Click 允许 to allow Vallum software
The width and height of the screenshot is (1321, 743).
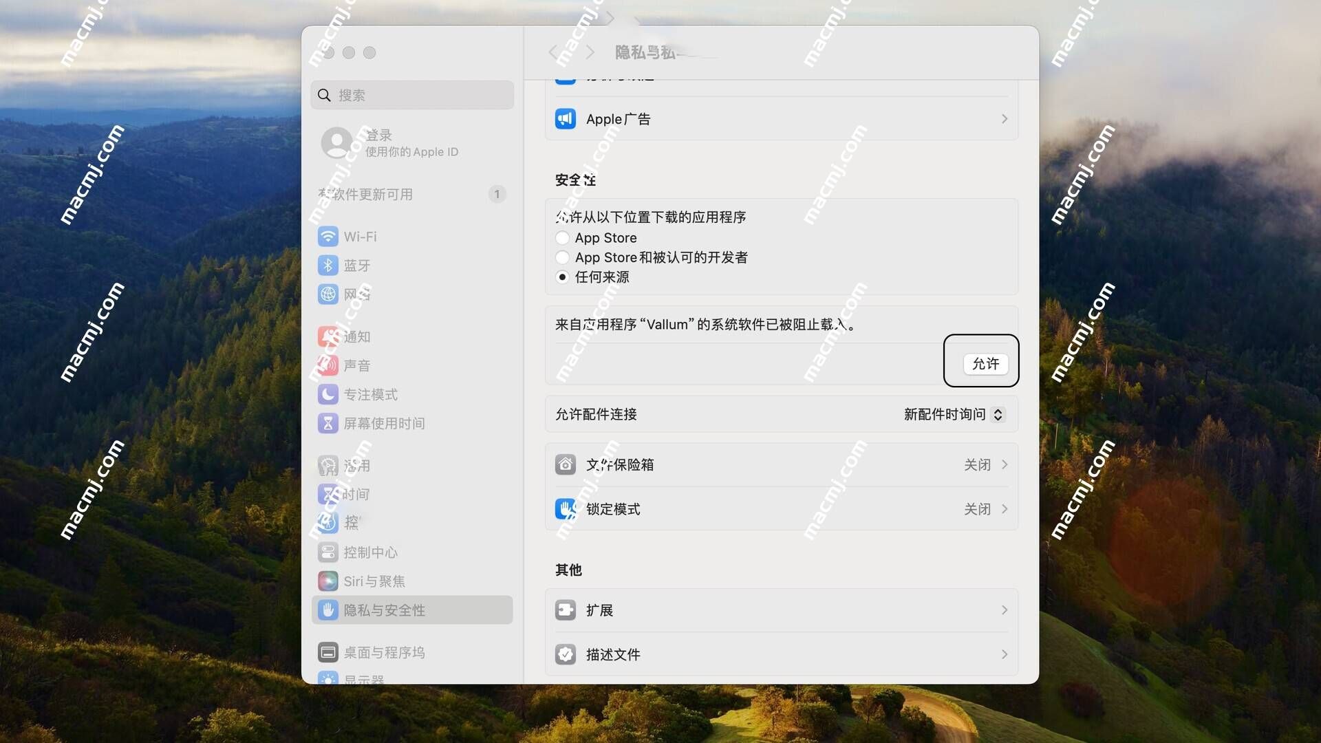pos(985,364)
